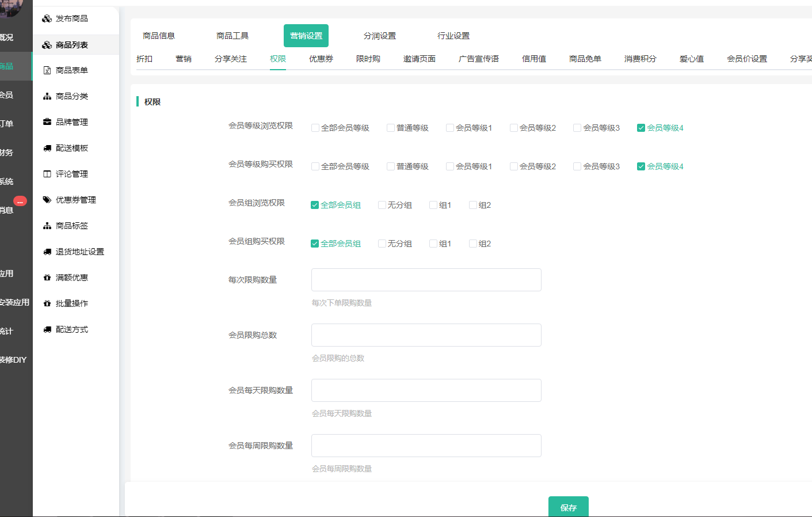
Task: Enable 组2 in 会员组购买权限 row
Action: click(473, 244)
